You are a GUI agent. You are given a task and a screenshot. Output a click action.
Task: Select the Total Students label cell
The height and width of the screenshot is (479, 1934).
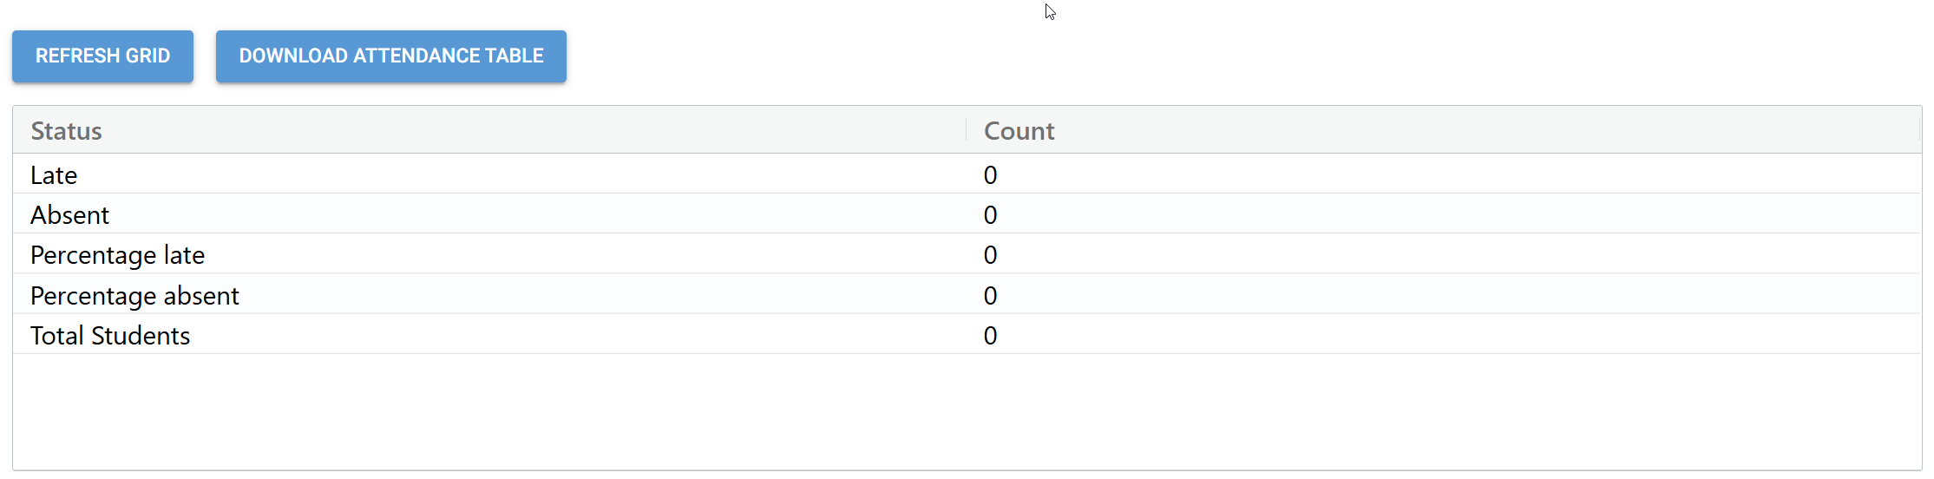(x=110, y=336)
